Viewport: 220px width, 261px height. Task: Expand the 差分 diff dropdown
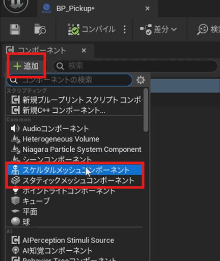click(158, 30)
